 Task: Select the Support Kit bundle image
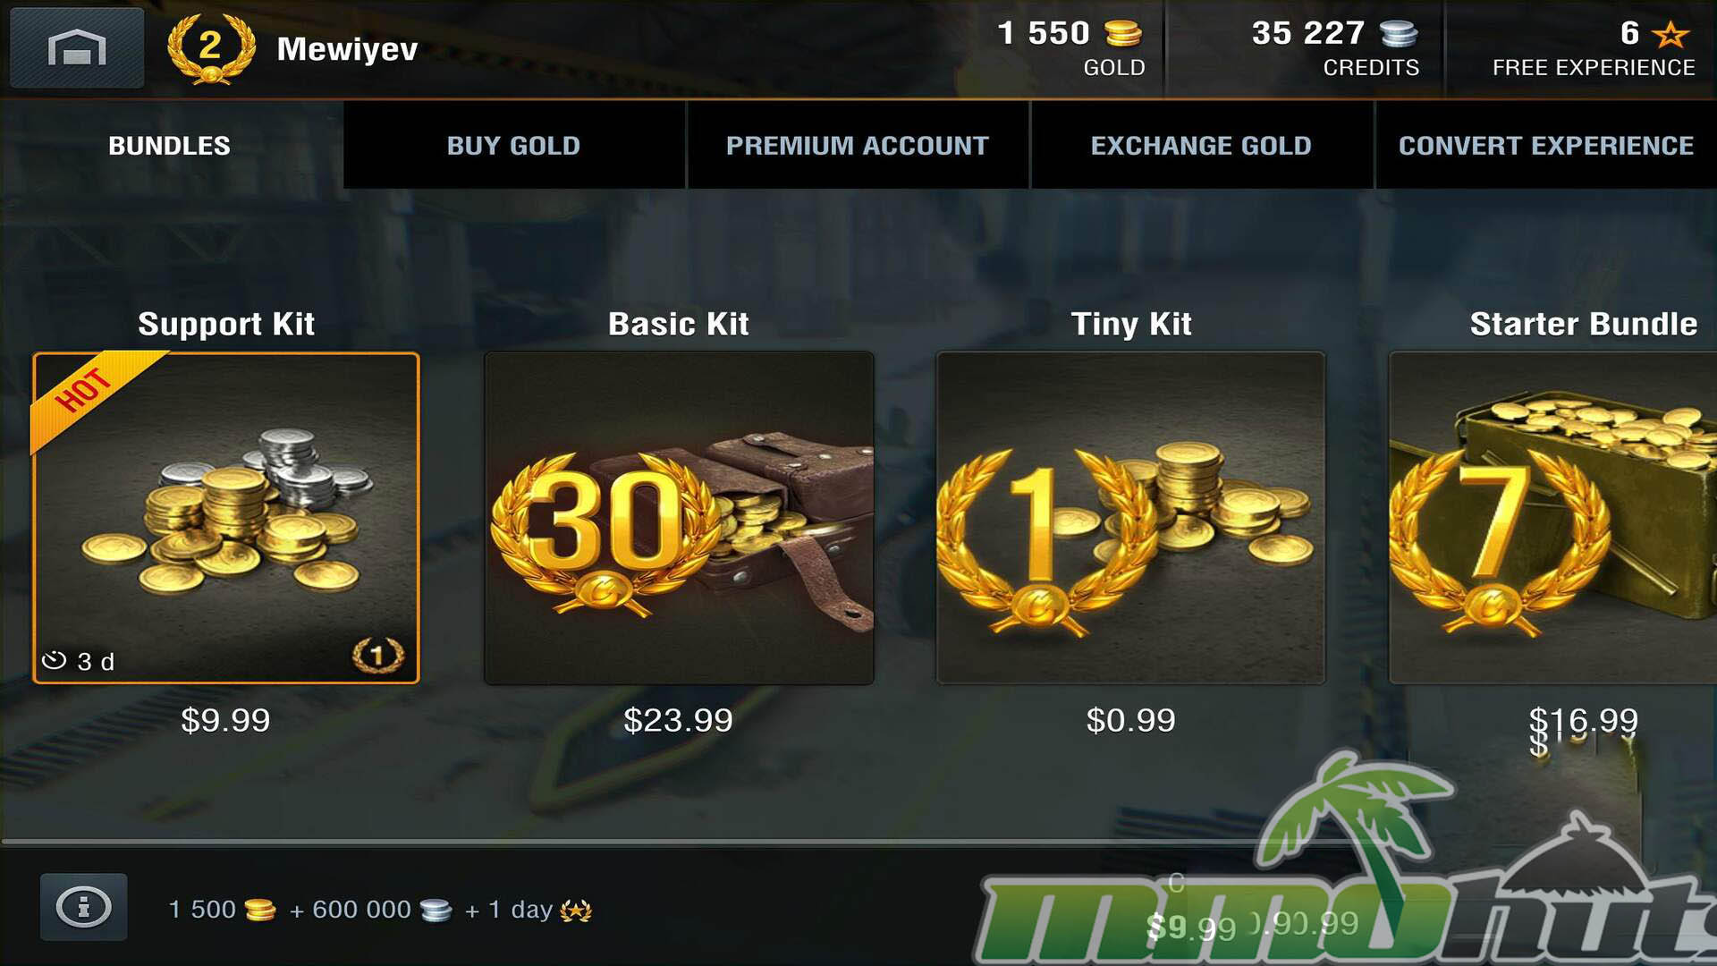point(226,518)
